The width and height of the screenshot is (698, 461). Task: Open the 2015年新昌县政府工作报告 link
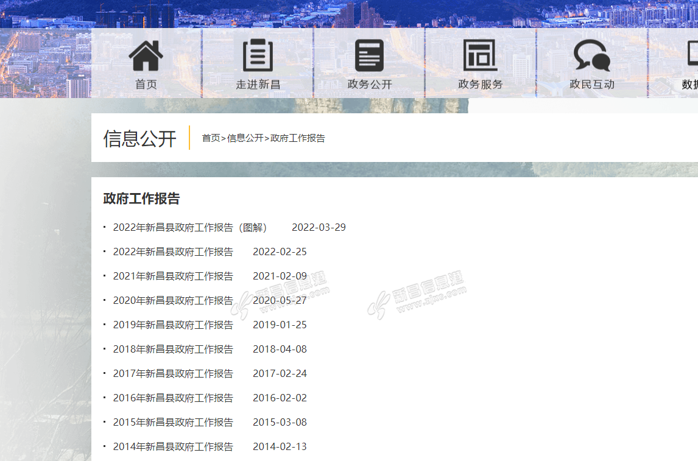[x=173, y=423]
